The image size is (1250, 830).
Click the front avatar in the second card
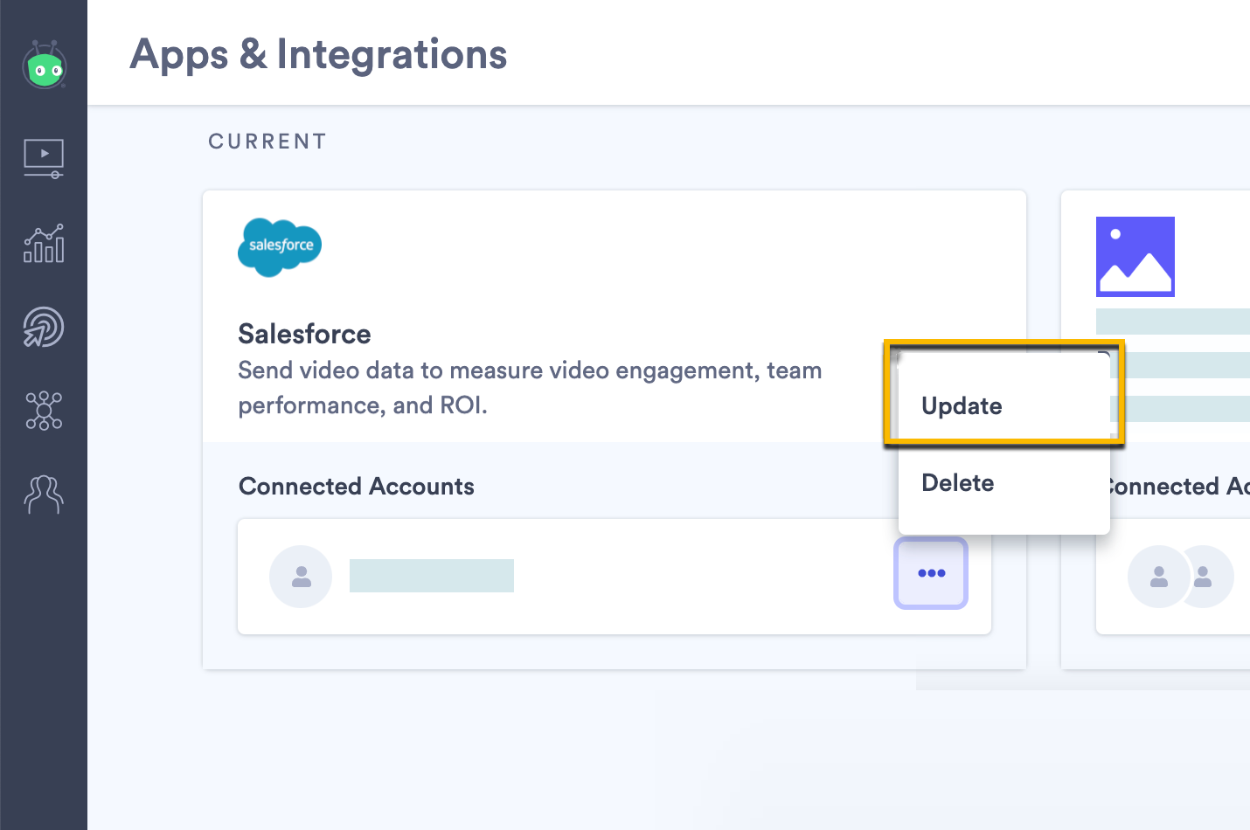pos(1159,577)
